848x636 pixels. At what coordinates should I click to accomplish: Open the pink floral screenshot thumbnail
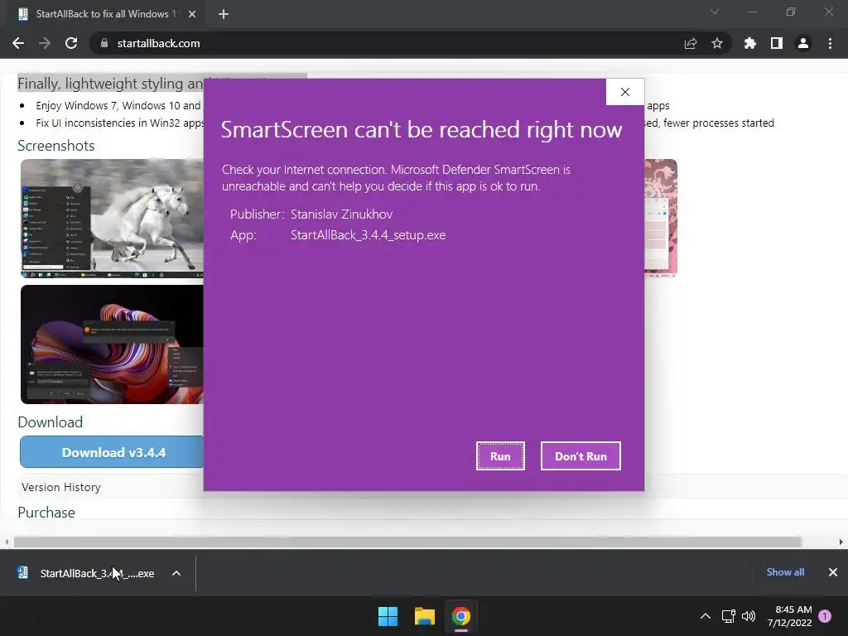661,218
